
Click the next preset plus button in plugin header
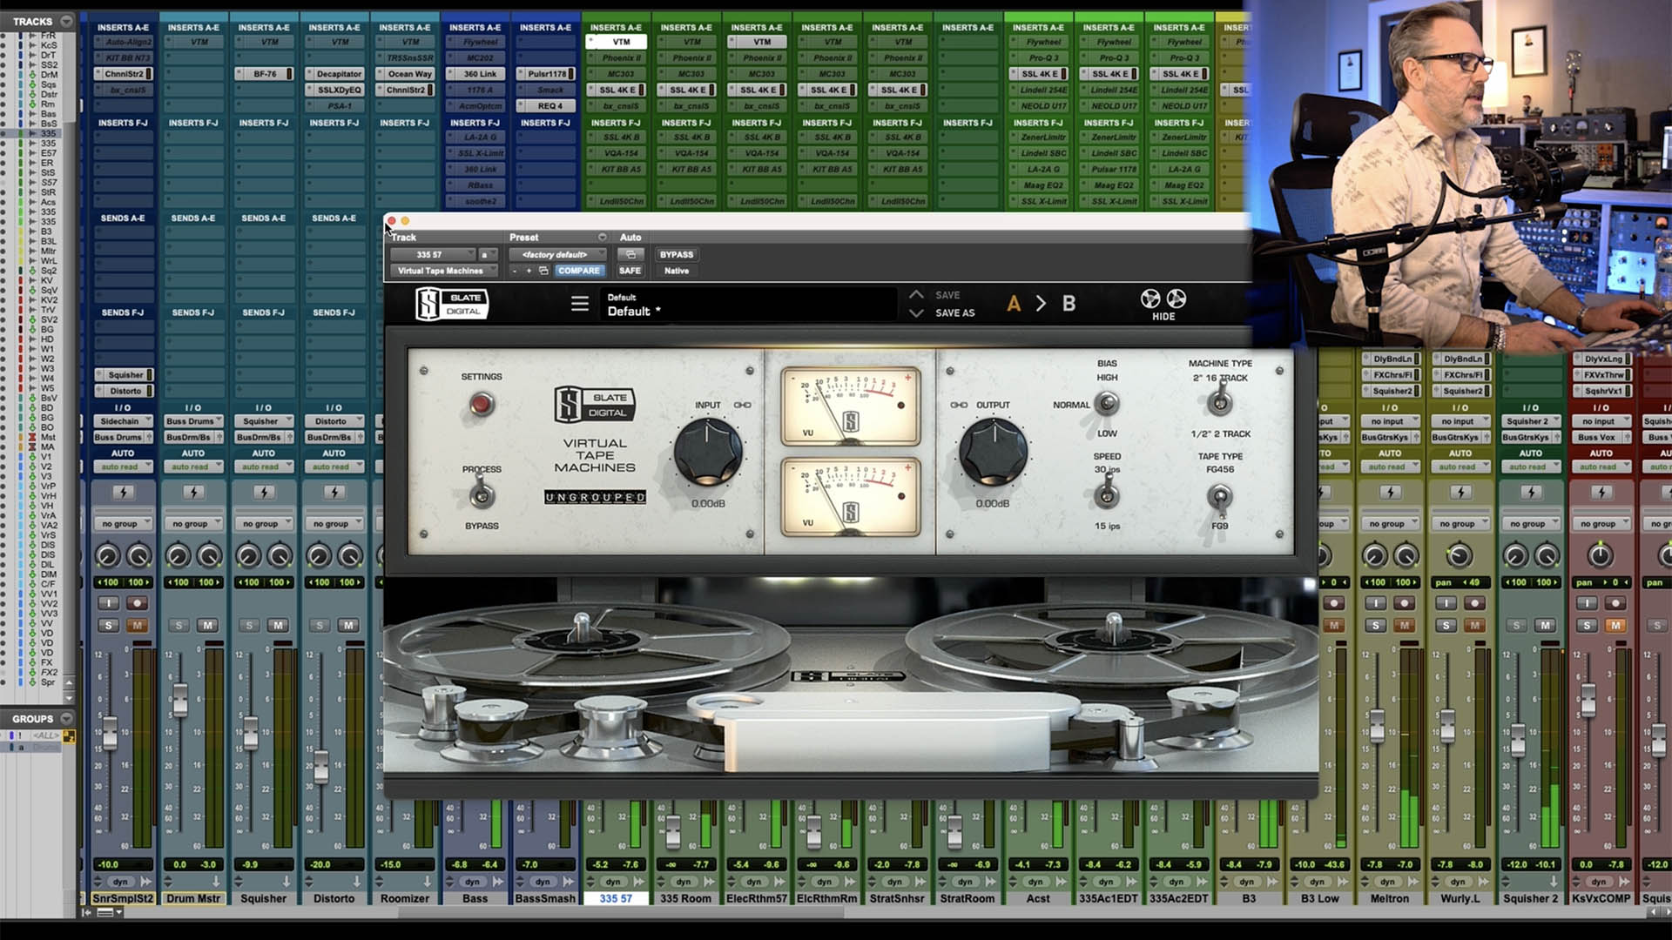click(529, 271)
